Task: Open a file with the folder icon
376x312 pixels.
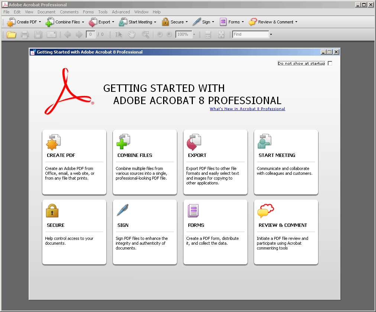Action: pos(11,35)
